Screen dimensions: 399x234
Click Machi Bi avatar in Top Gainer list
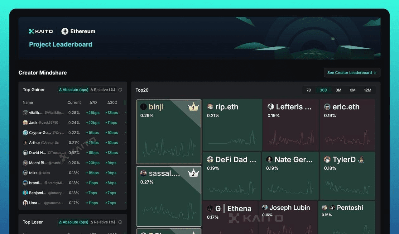coord(25,163)
